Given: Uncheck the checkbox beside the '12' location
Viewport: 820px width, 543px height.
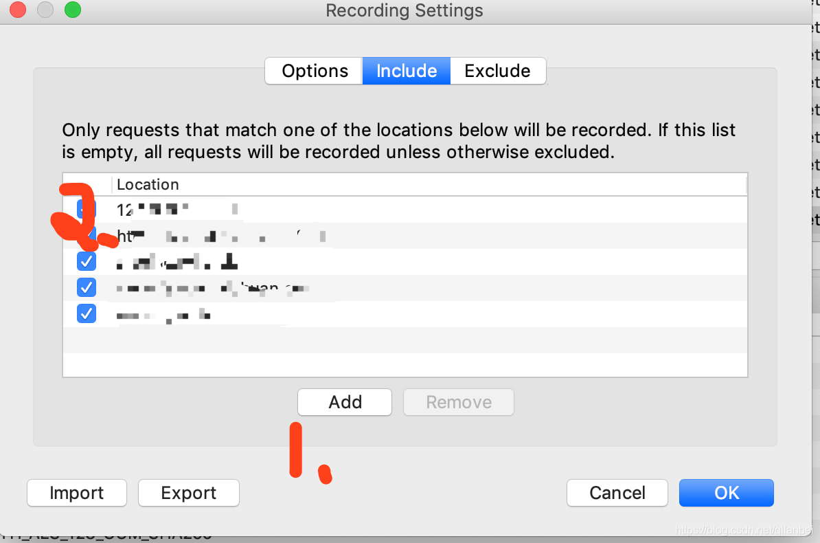Looking at the screenshot, I should 87,209.
